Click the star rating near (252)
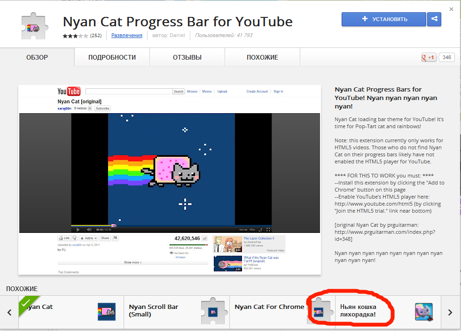Viewport: 461px width, 331px height. coord(75,36)
